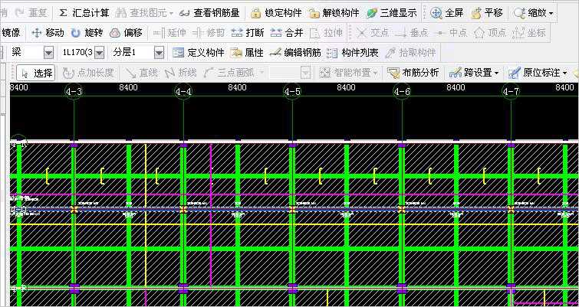The image size is (579, 307).
Task: Click the 重复 redo button
Action: point(31,13)
